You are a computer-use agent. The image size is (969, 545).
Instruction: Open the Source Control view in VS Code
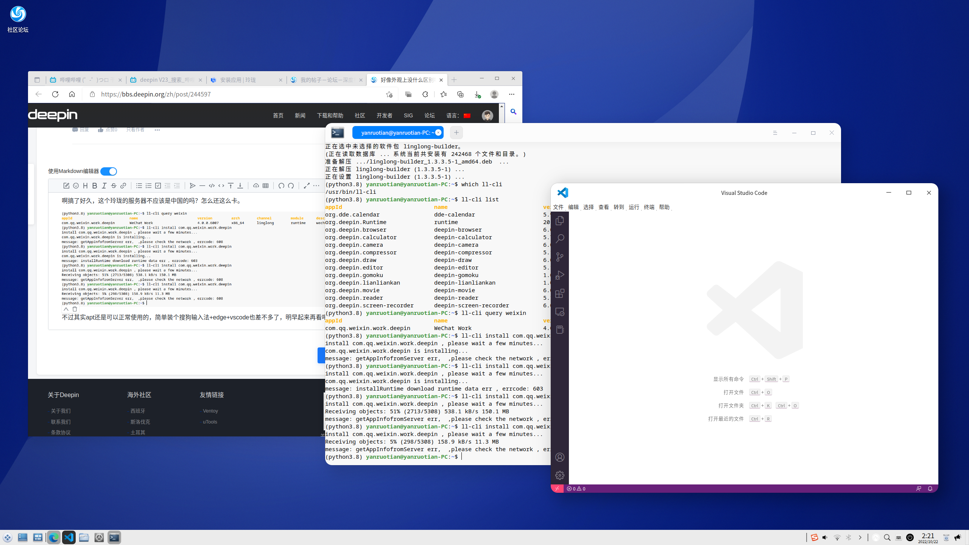coord(560,257)
